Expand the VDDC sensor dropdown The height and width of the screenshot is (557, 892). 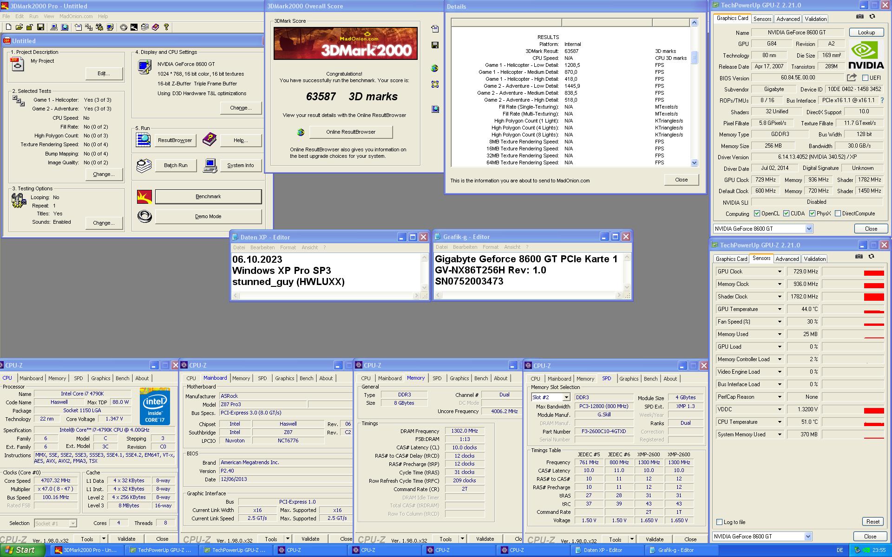(780, 409)
